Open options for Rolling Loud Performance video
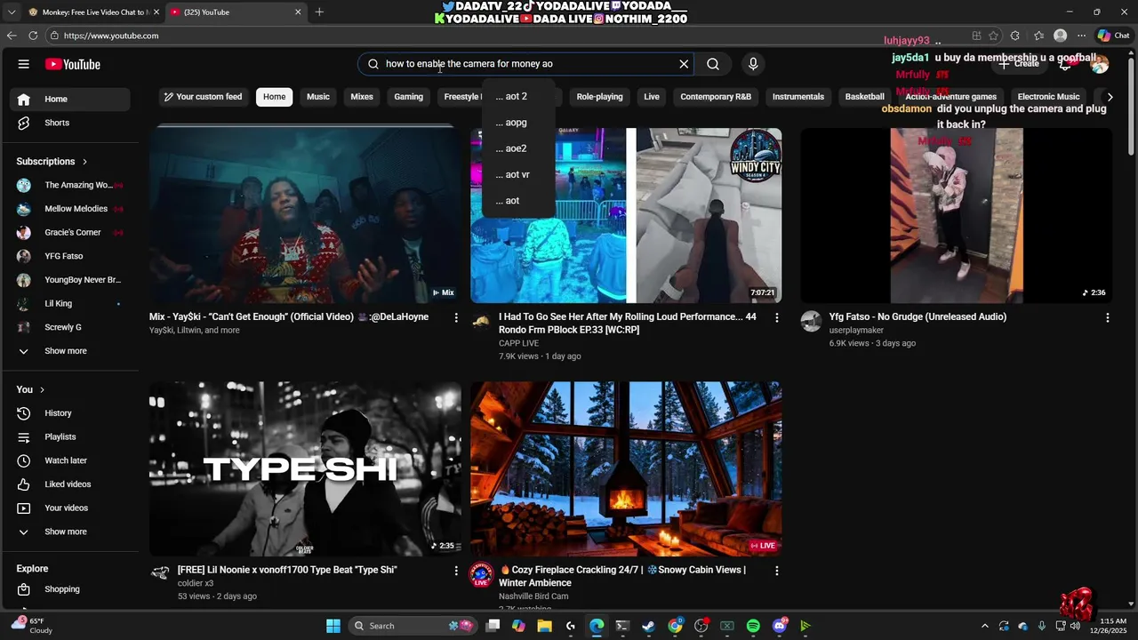Viewport: 1138px width, 640px height. [x=776, y=317]
